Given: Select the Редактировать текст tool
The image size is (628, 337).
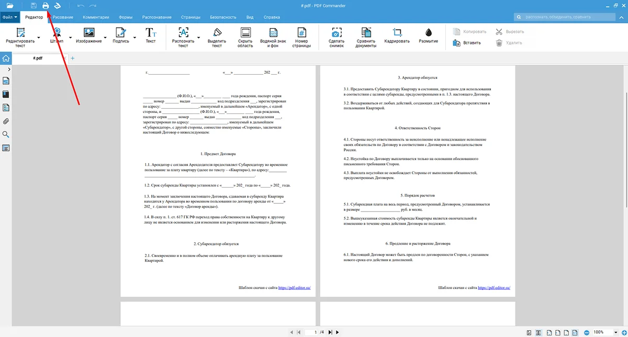Looking at the screenshot, I should point(20,37).
